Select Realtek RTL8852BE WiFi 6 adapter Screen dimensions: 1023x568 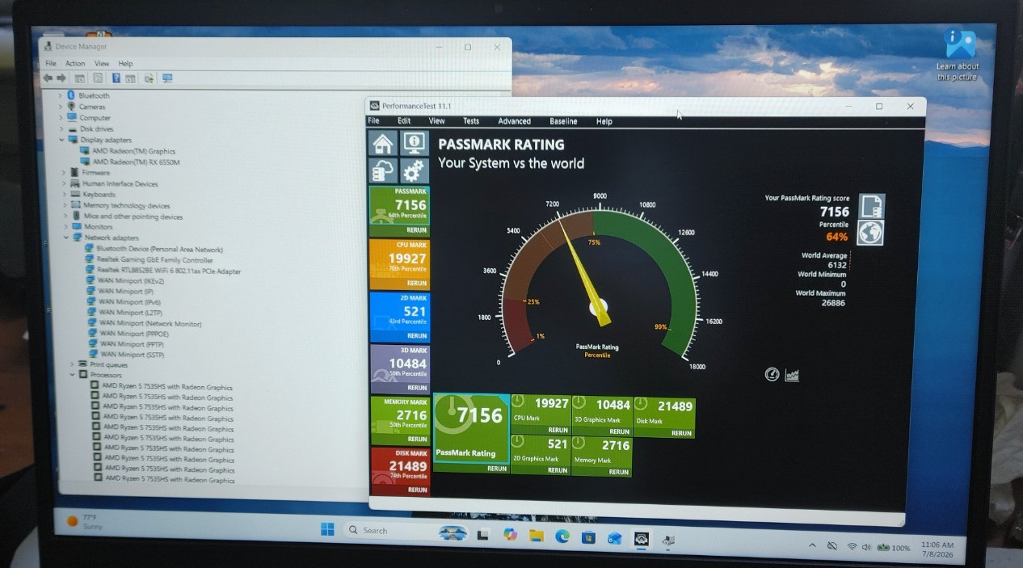[x=163, y=271]
